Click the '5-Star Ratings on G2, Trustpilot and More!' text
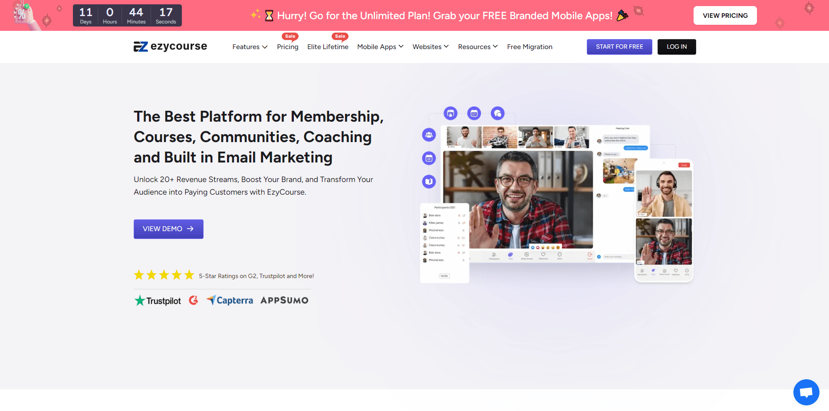 pyautogui.click(x=257, y=276)
